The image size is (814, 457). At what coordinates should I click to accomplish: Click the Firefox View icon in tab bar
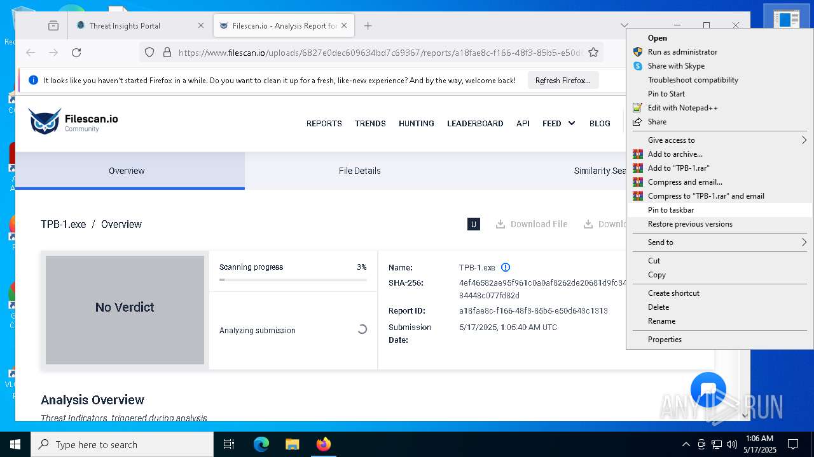pos(53,26)
